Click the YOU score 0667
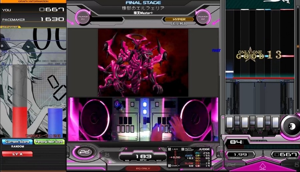This screenshot has width=300, height=172. pyautogui.click(x=51, y=10)
